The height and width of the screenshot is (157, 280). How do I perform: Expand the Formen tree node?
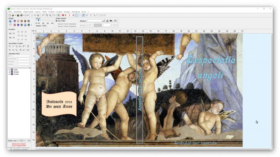(9, 74)
